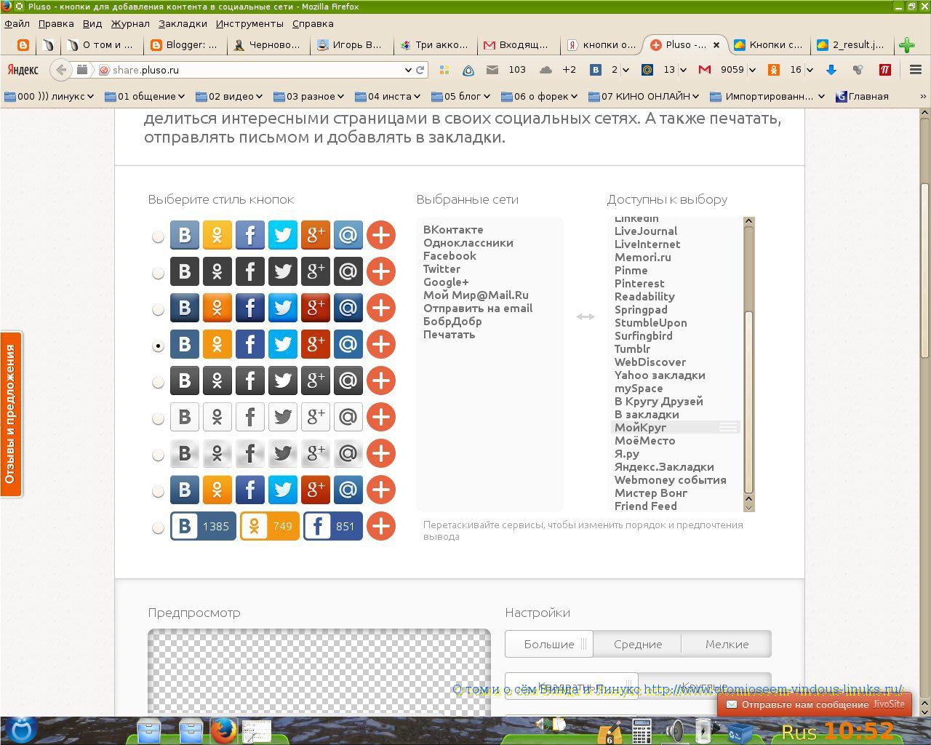Select the first button style radio button
The width and height of the screenshot is (931, 745).
pos(158,236)
